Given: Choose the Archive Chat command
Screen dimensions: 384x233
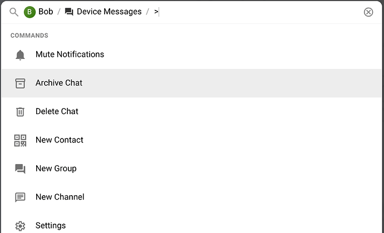Looking at the screenshot, I should 191,83.
